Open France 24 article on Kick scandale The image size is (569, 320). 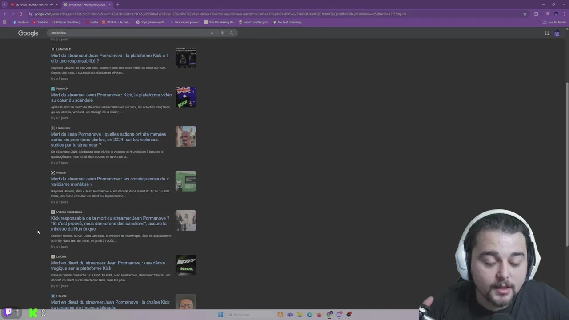click(111, 98)
